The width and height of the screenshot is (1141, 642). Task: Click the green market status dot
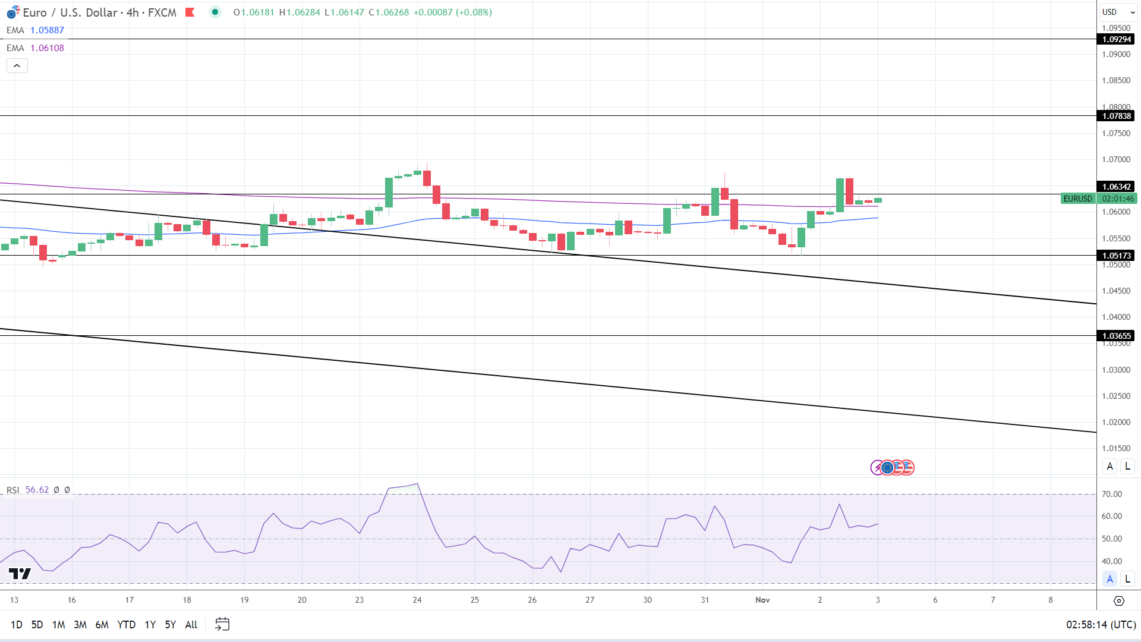pos(215,12)
